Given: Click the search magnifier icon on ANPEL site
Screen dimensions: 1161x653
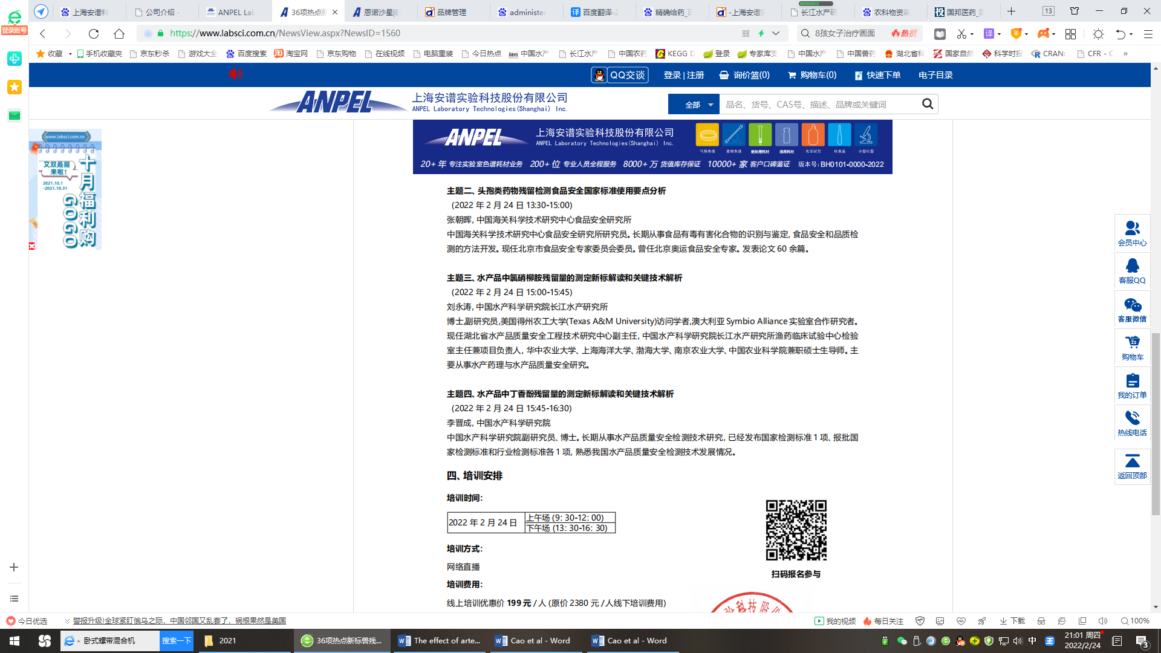Looking at the screenshot, I should pos(927,104).
